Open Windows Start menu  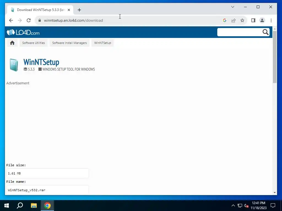click(x=7, y=206)
